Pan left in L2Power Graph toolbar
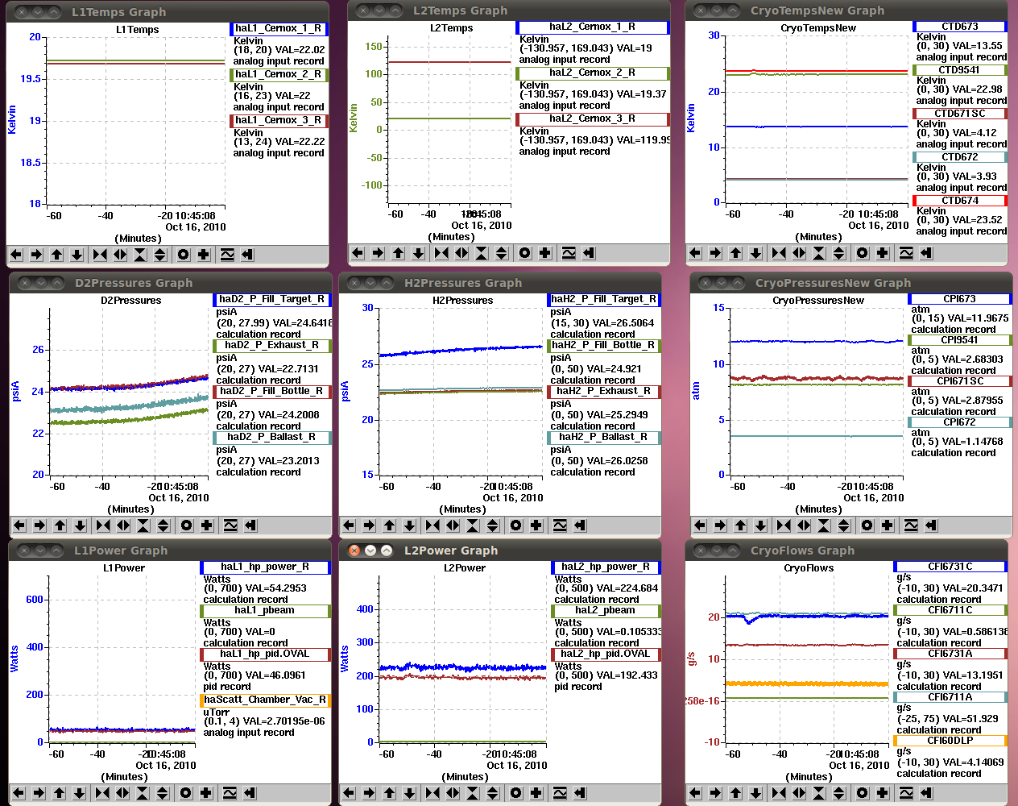Viewport: 1018px width, 806px height. (349, 793)
